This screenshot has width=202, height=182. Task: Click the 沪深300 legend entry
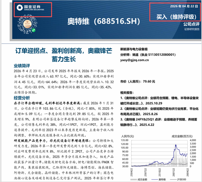point(178,179)
